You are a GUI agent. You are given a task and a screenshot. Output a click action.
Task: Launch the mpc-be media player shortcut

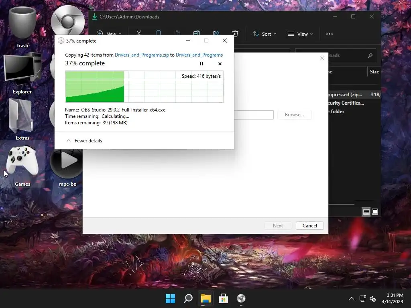coord(67,168)
